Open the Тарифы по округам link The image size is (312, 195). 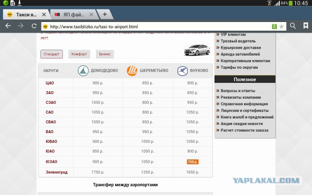[239, 67]
